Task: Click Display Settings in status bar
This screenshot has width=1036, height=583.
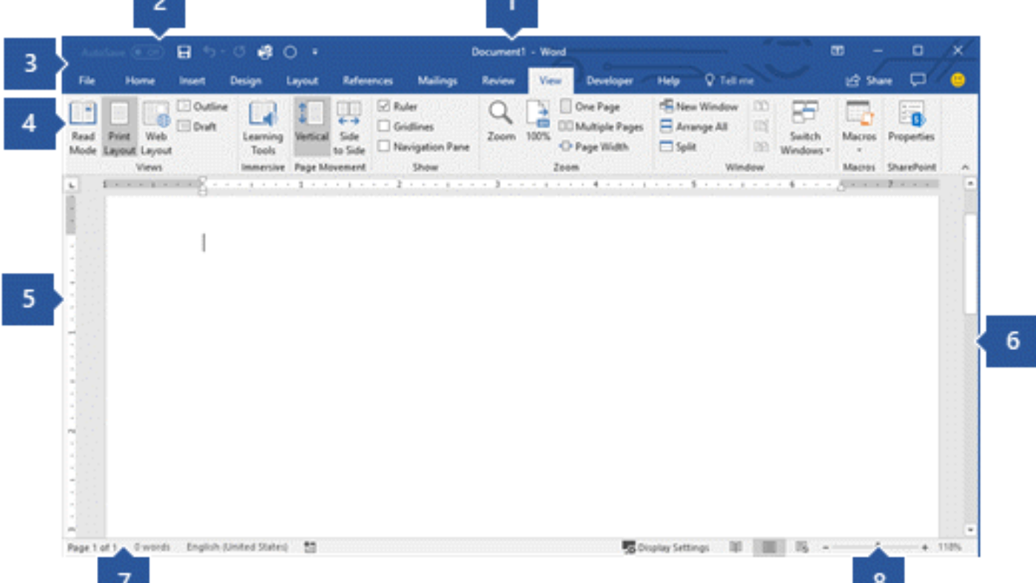Action: 666,547
